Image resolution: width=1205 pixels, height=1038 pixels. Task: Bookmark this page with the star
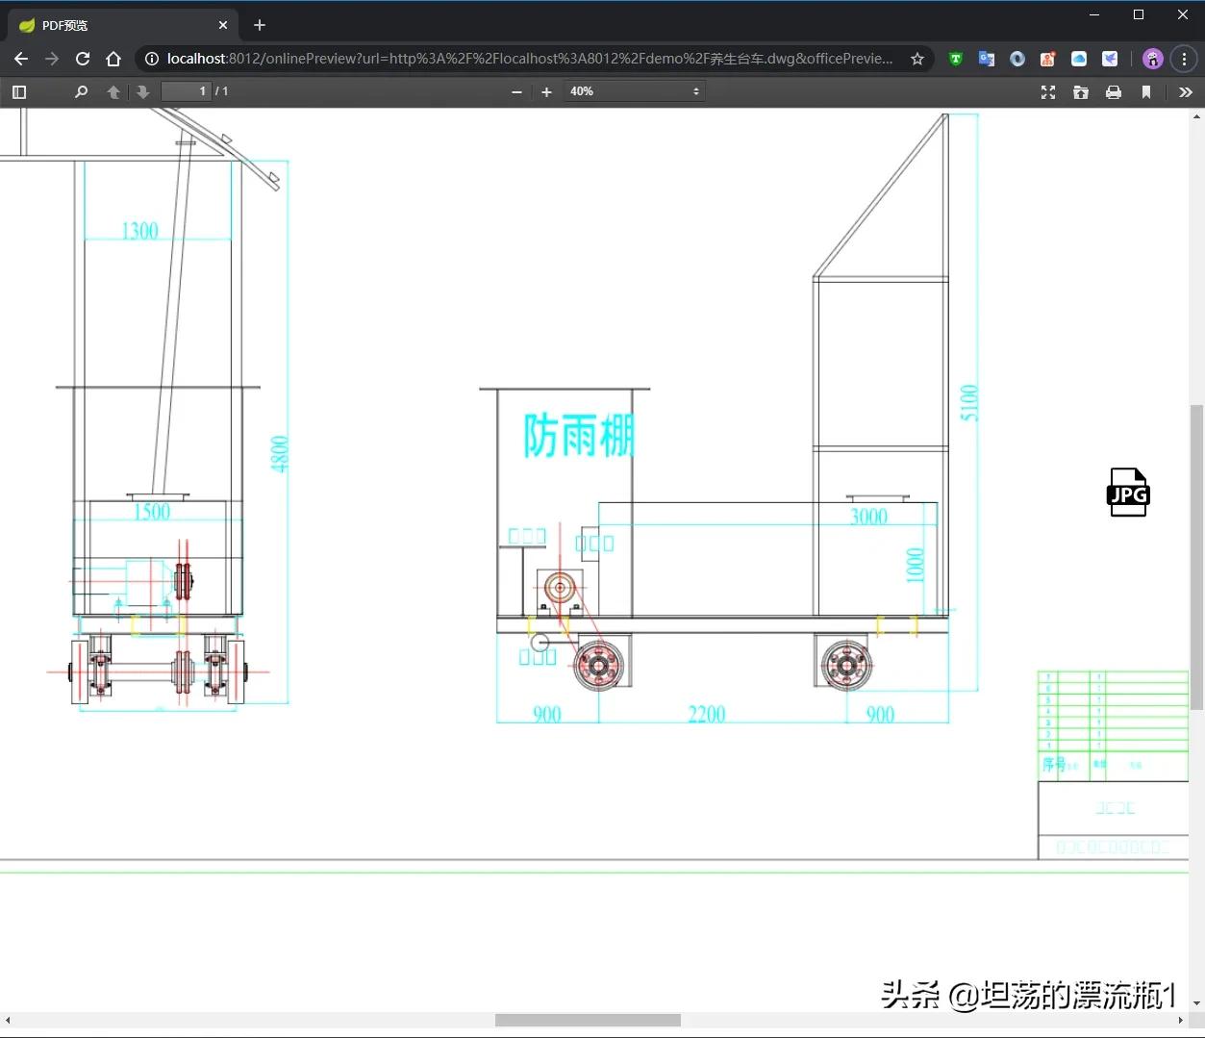(917, 59)
